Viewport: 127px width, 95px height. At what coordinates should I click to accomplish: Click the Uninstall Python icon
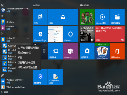[x=5, y=69]
